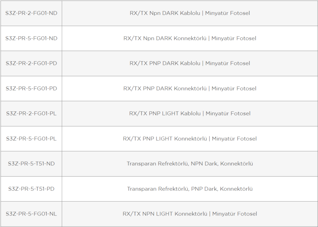
Task: Select RX/TX PNP LIGHT Konnektörlü description
Action: click(x=190, y=138)
